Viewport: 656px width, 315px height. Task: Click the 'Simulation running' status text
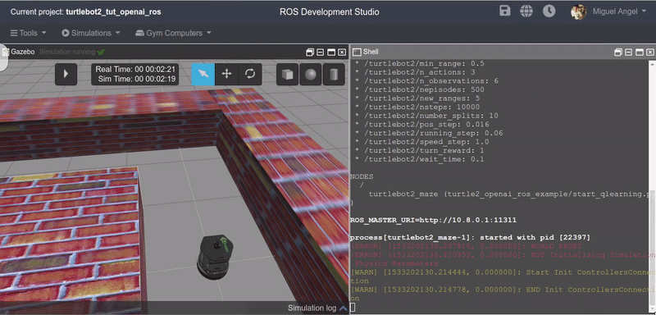[x=67, y=52]
